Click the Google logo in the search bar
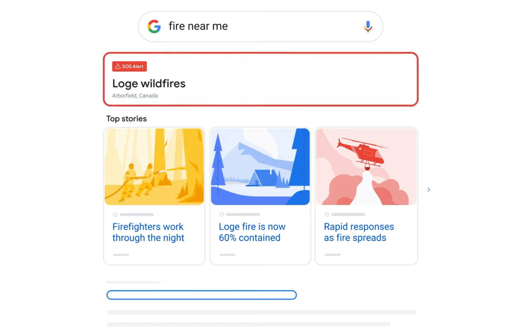Screen dimensions: 527x331 154,27
